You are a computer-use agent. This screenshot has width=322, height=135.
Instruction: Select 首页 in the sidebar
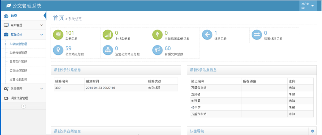[x=14, y=15]
